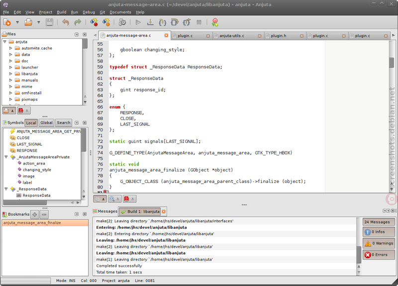Click the messages list scrollbar thumb
Screen dimensions: 398x286
tap(359, 255)
